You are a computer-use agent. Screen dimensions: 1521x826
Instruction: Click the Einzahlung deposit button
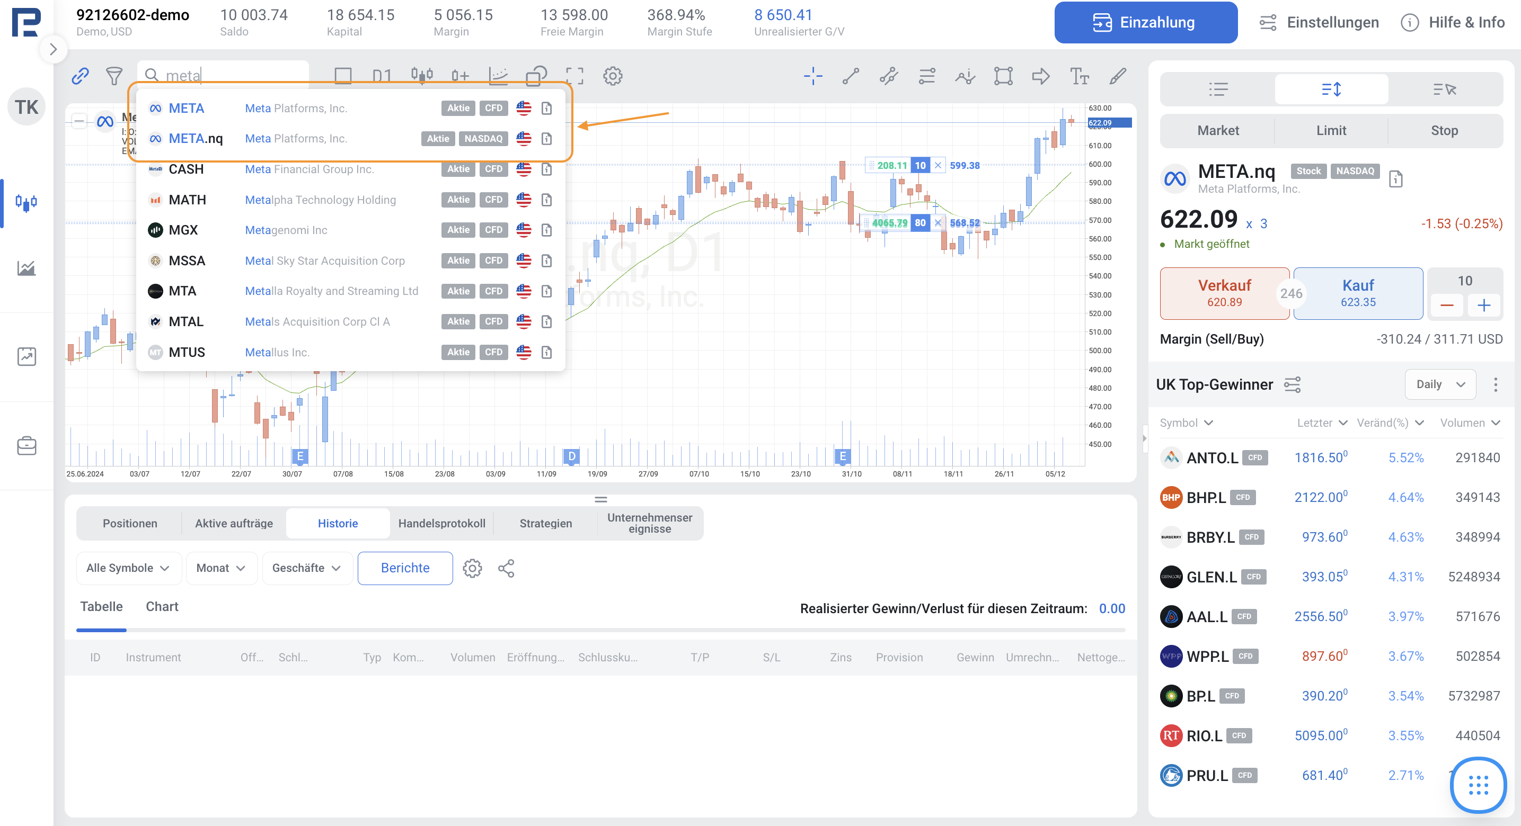[1145, 22]
